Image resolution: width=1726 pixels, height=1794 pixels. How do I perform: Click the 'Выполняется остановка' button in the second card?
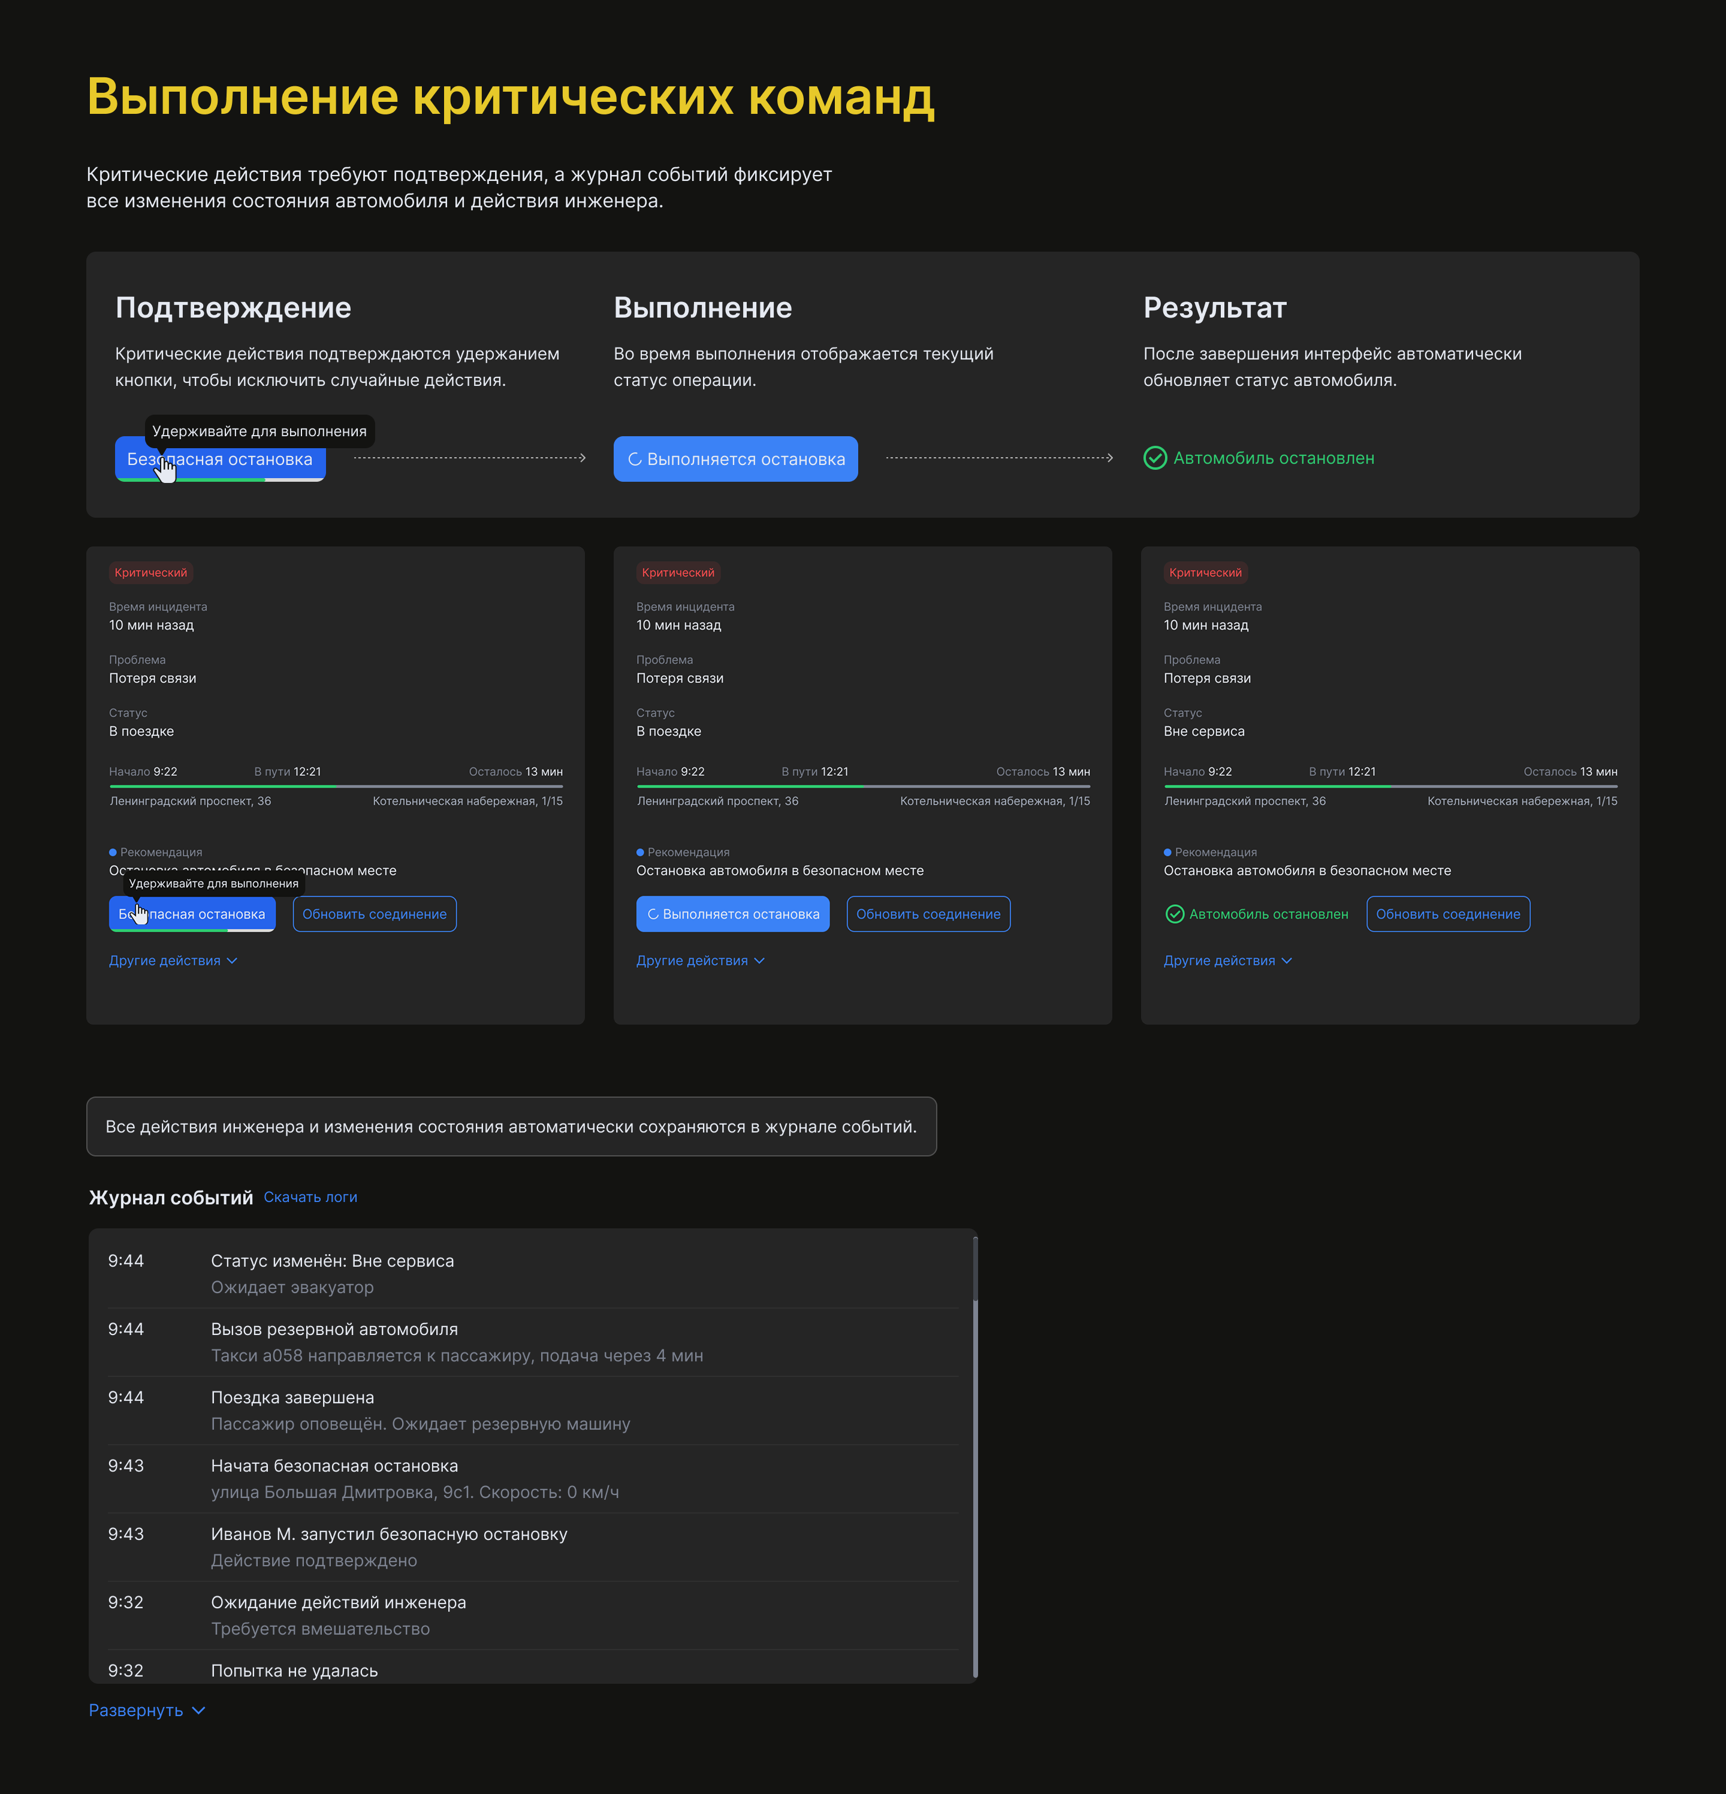pos(732,914)
